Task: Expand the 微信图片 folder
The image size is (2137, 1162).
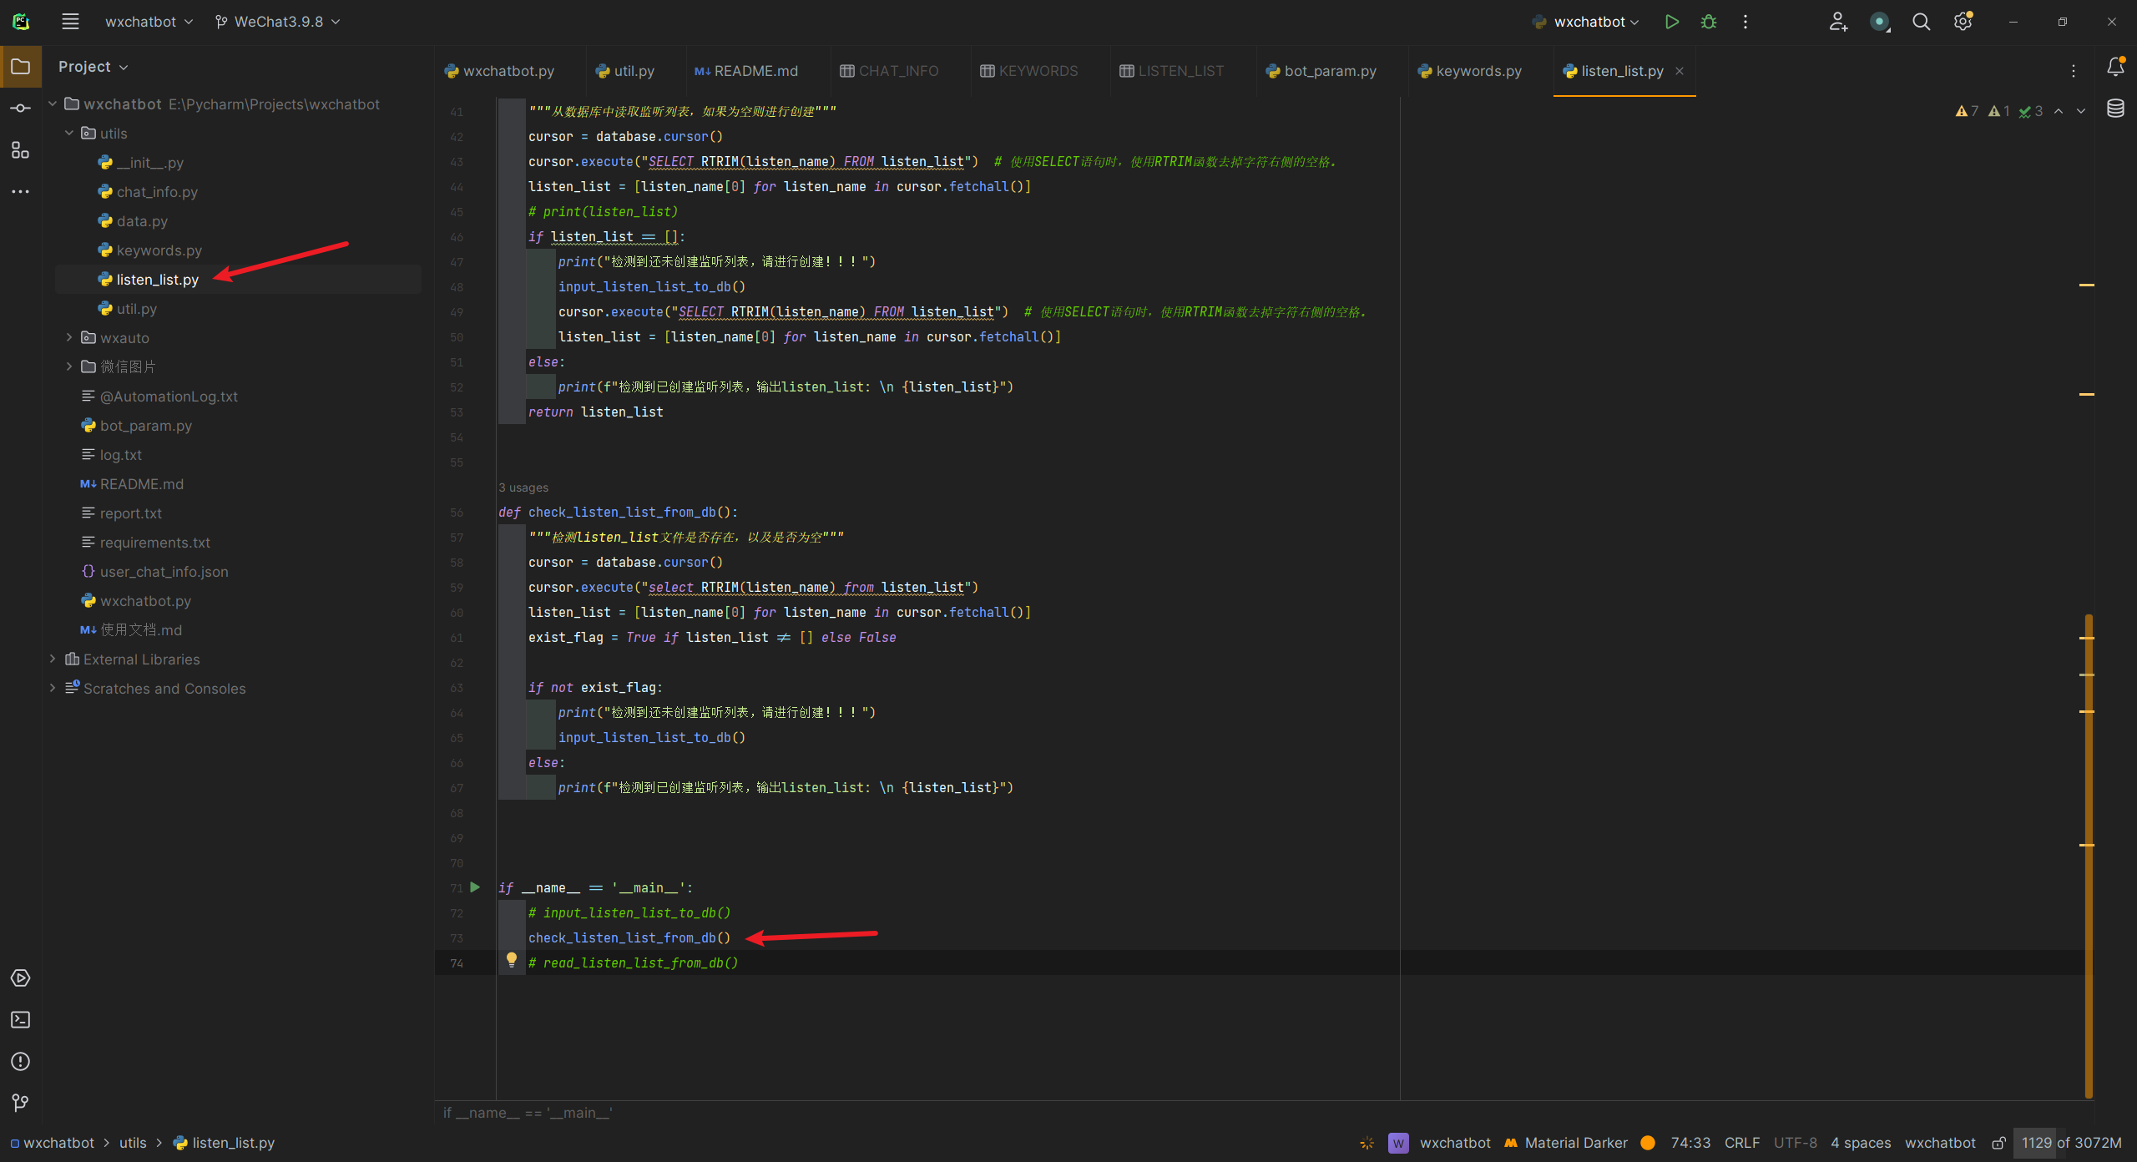Action: 69,366
